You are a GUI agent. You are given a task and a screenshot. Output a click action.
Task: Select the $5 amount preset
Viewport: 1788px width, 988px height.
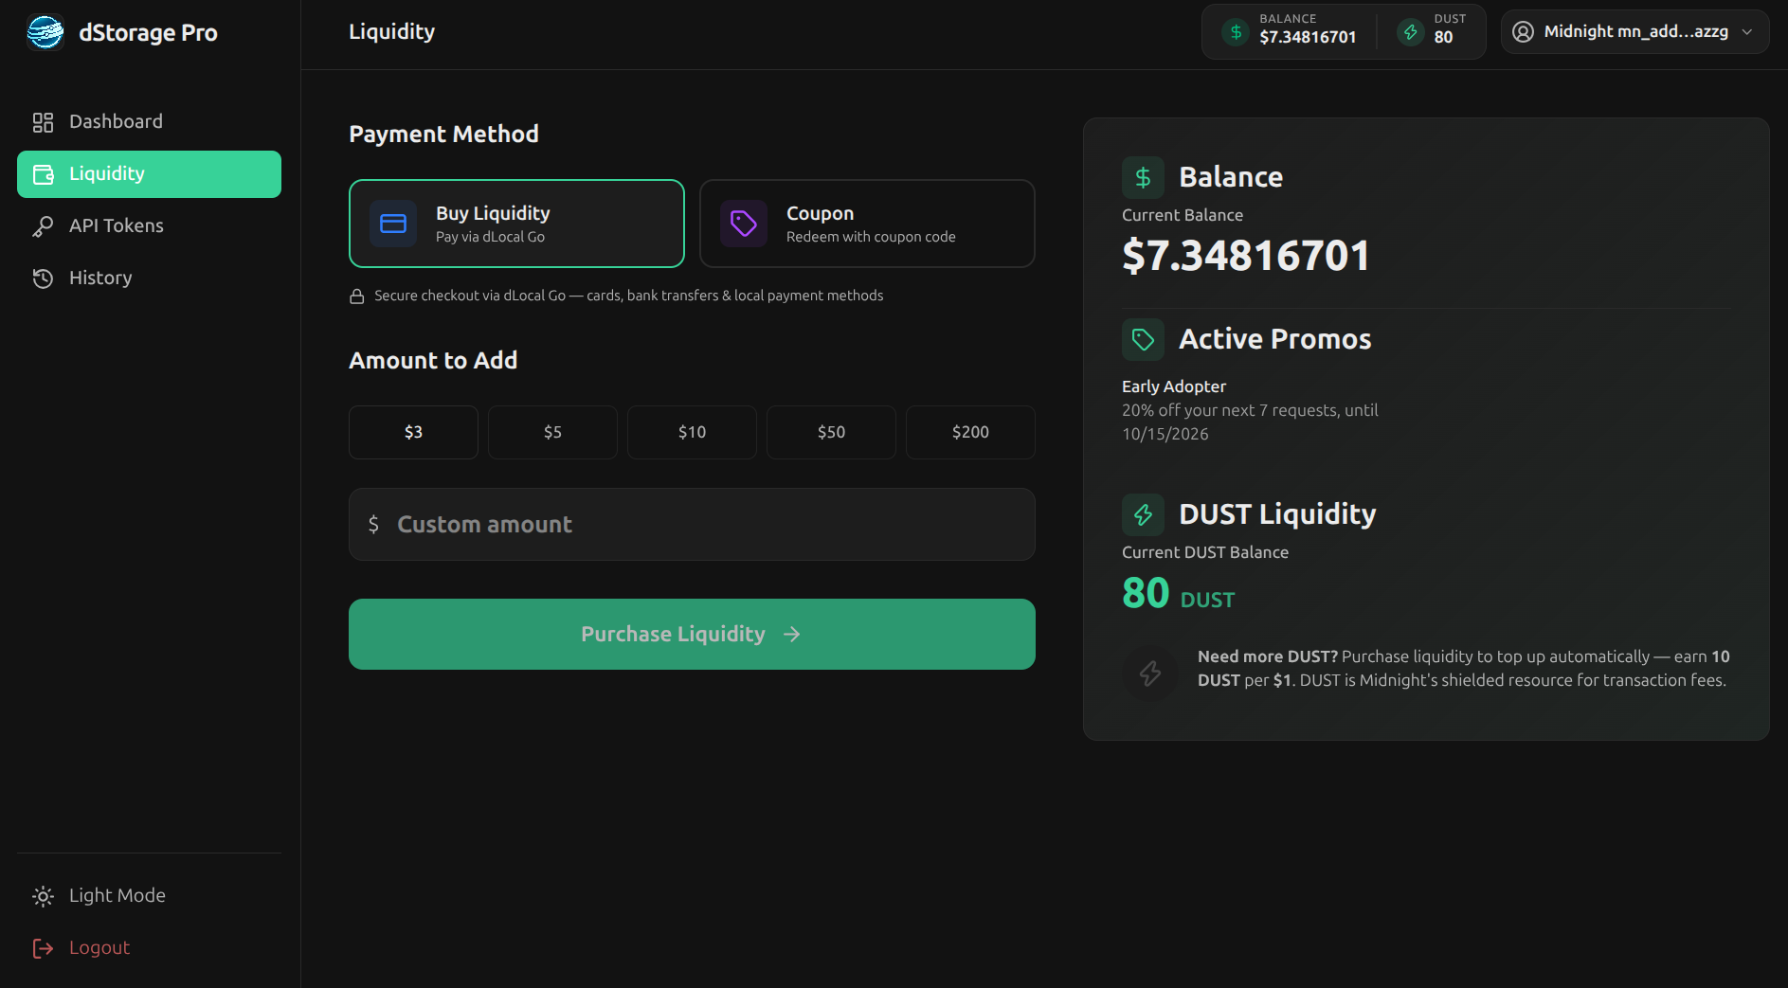tap(552, 433)
